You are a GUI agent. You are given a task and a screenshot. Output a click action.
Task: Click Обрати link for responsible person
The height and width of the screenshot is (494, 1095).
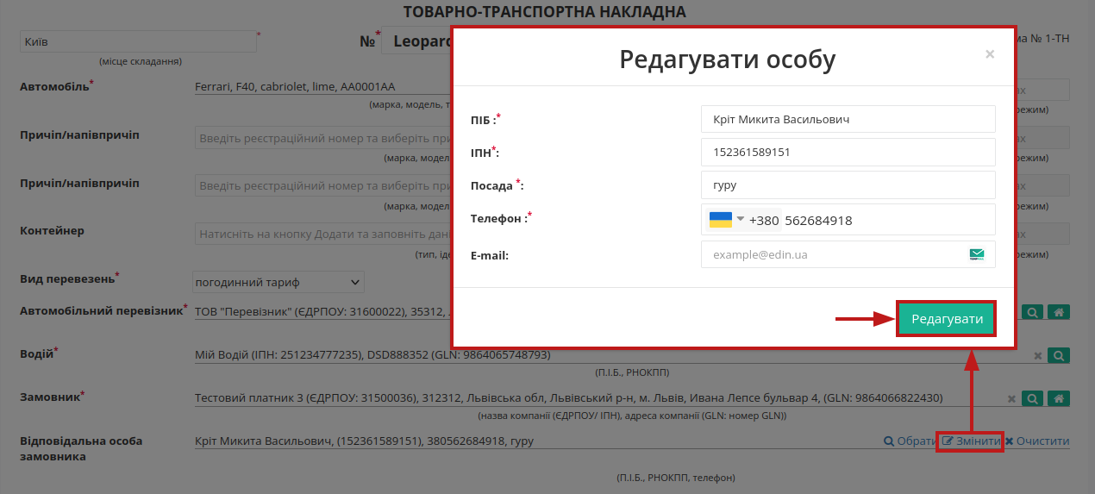(910, 441)
